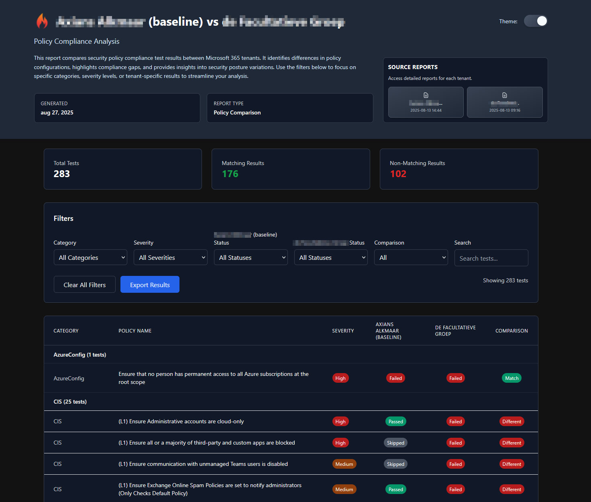
Task: Open the Category filter dropdown
Action: tap(90, 257)
